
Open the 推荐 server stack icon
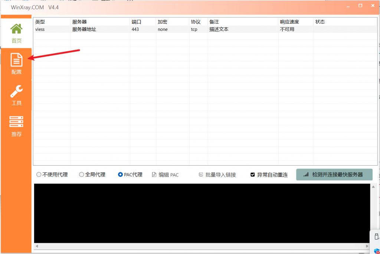(16, 121)
